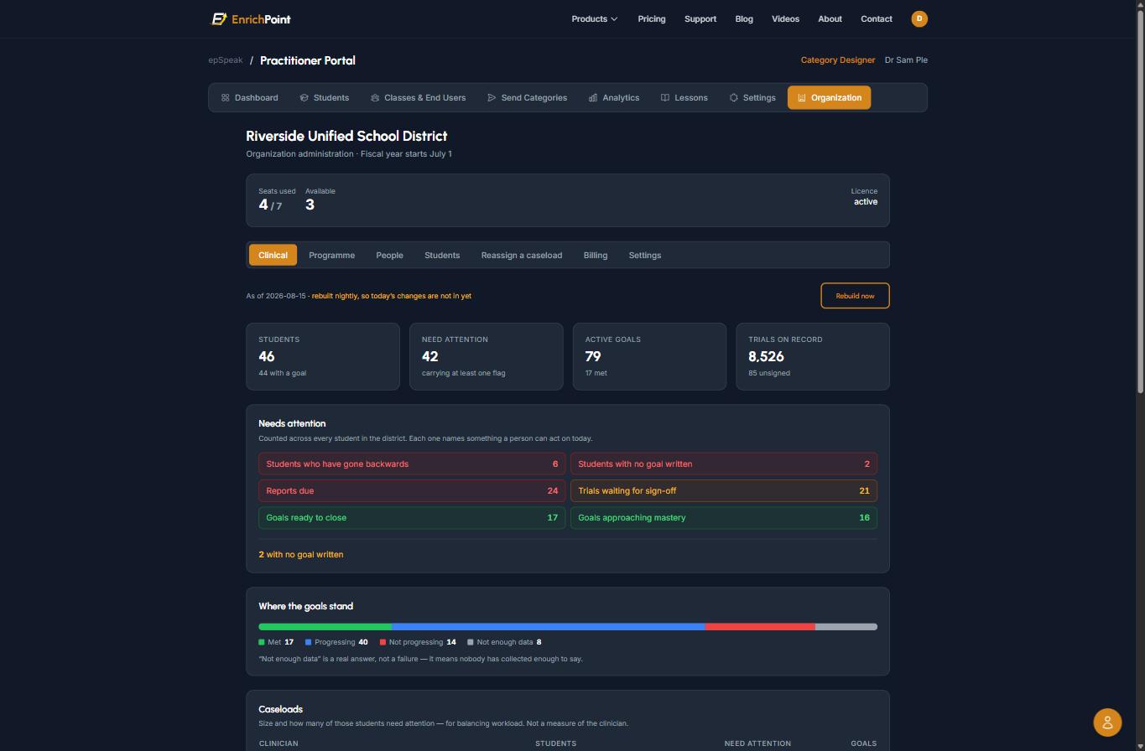Click the '2 with no goal written' text
This screenshot has height=751, width=1145.
coord(301,555)
